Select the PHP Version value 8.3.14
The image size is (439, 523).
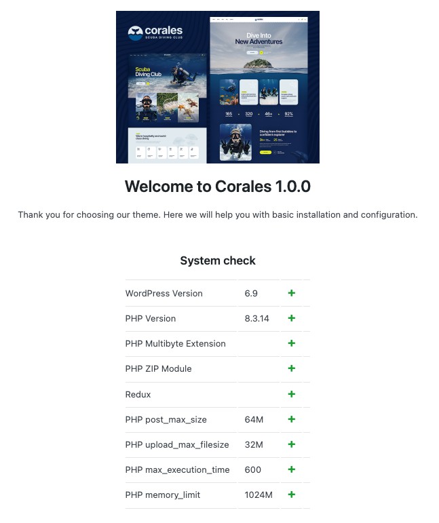pos(257,319)
